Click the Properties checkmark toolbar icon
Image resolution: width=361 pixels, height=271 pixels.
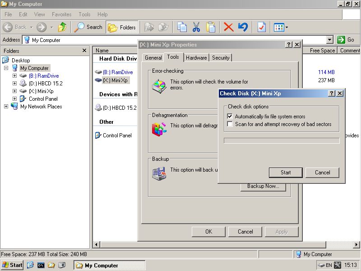(262, 27)
